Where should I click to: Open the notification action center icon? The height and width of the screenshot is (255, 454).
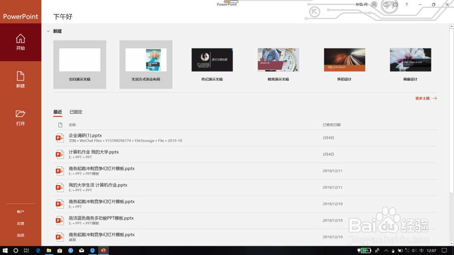pos(444,250)
